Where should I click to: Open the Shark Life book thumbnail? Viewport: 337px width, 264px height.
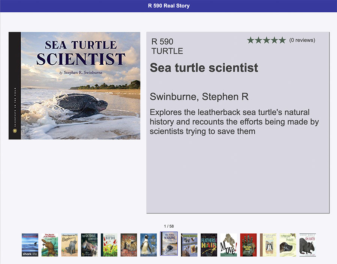pos(30,245)
